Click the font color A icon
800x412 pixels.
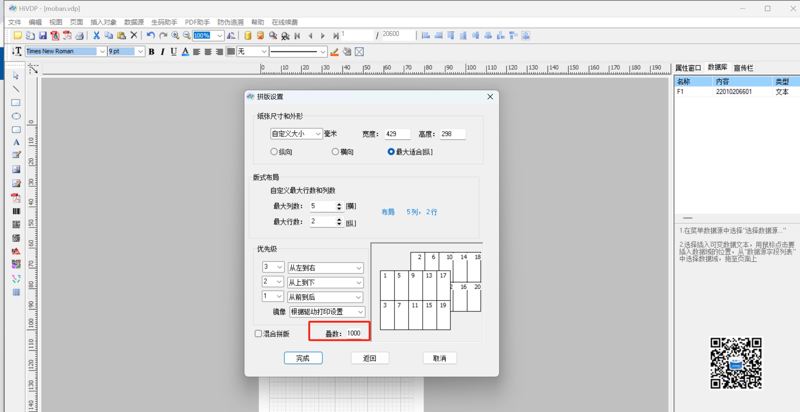(185, 52)
